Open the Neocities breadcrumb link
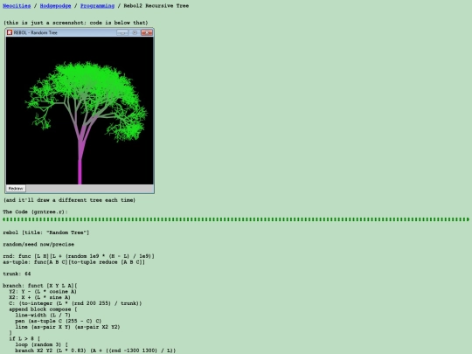The height and width of the screenshot is (354, 472). [17, 6]
